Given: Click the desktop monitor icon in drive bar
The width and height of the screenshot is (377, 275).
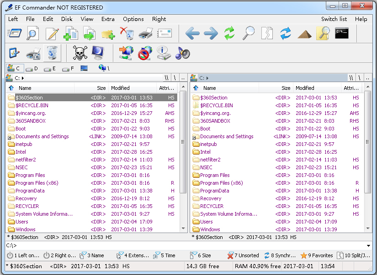Looking at the screenshot, I should [x=84, y=68].
